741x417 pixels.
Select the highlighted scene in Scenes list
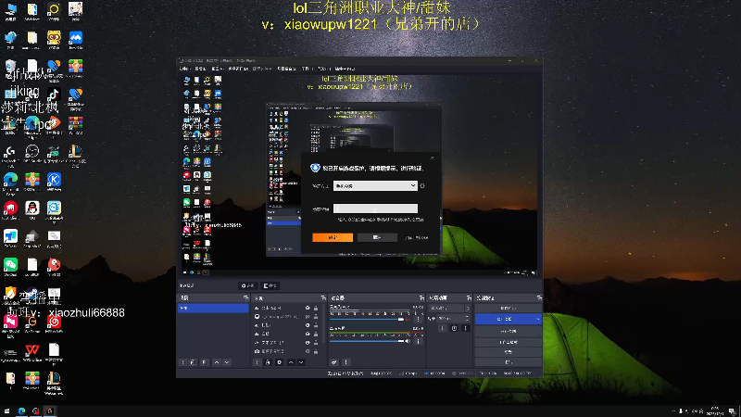pos(213,309)
